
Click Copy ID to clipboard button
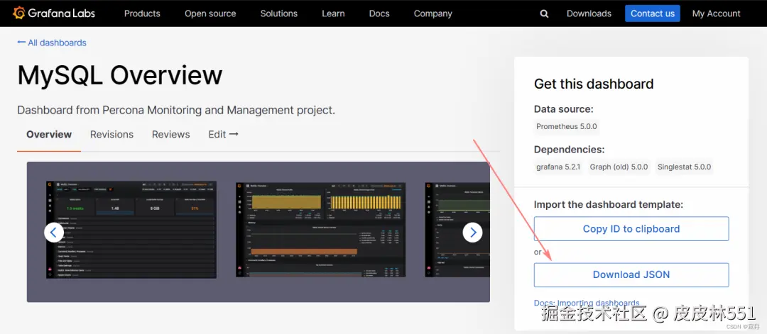(x=631, y=228)
